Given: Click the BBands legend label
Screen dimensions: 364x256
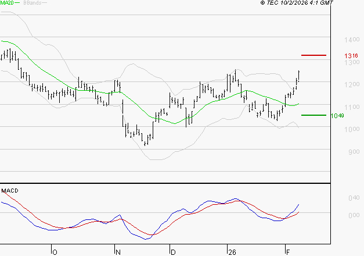Looking at the screenshot, I should coord(33,3).
